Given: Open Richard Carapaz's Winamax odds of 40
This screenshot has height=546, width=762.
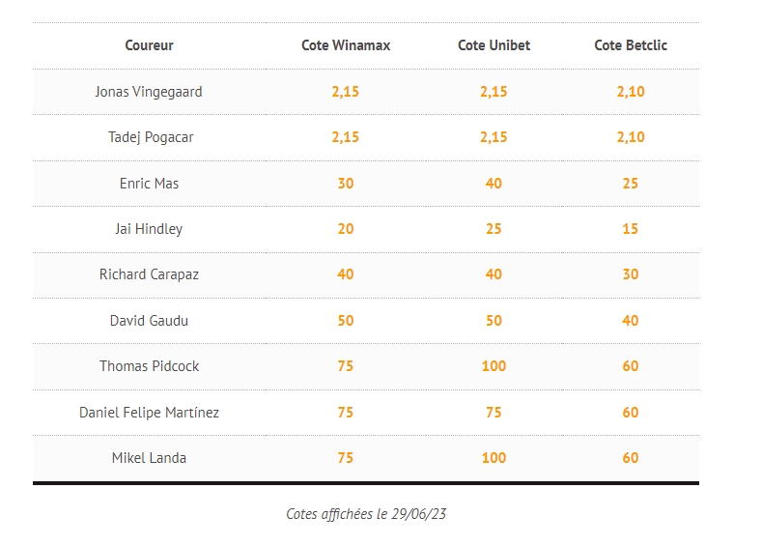Looking at the screenshot, I should (x=346, y=274).
